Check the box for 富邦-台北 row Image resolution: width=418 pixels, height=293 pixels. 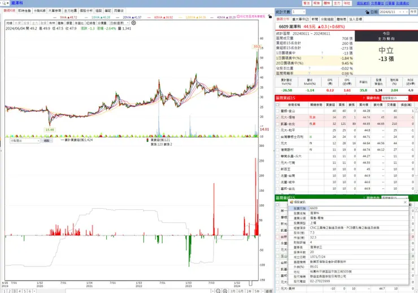click(277, 189)
